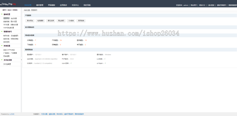Open the OA系统 product button
Viewport: 237px width, 116px height.
71,21
